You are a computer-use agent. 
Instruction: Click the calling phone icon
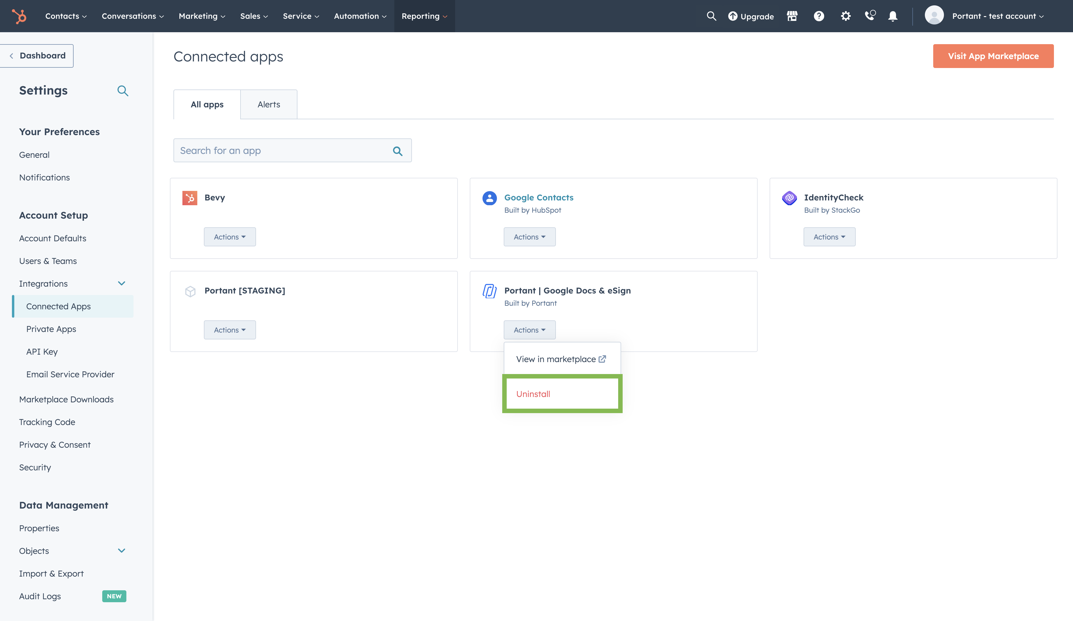869,16
